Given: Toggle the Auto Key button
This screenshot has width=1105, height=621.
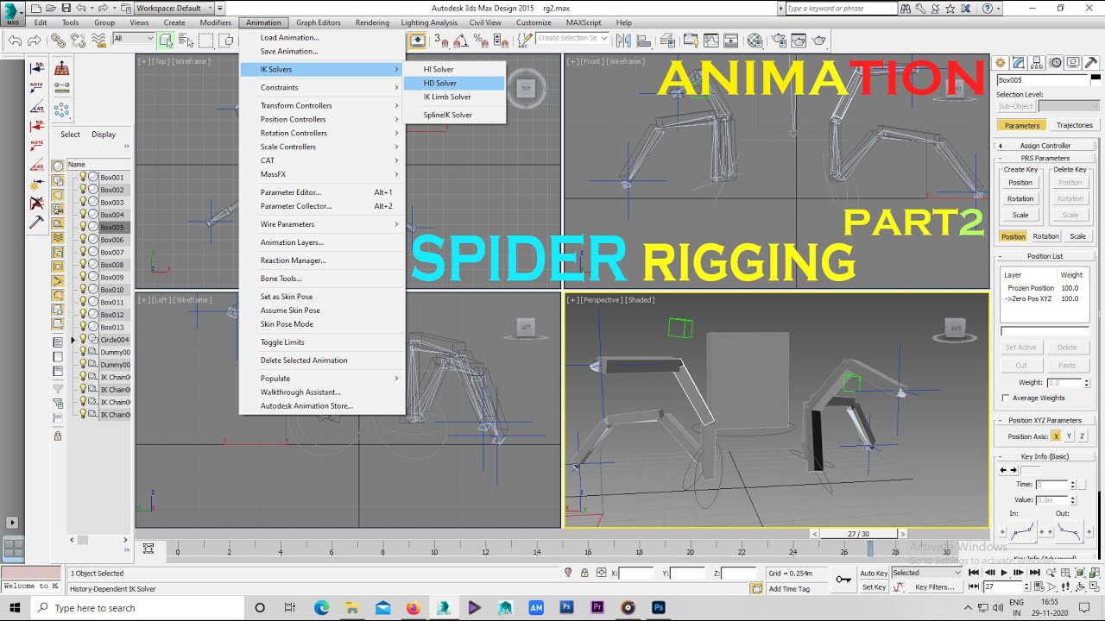Looking at the screenshot, I should point(874,573).
